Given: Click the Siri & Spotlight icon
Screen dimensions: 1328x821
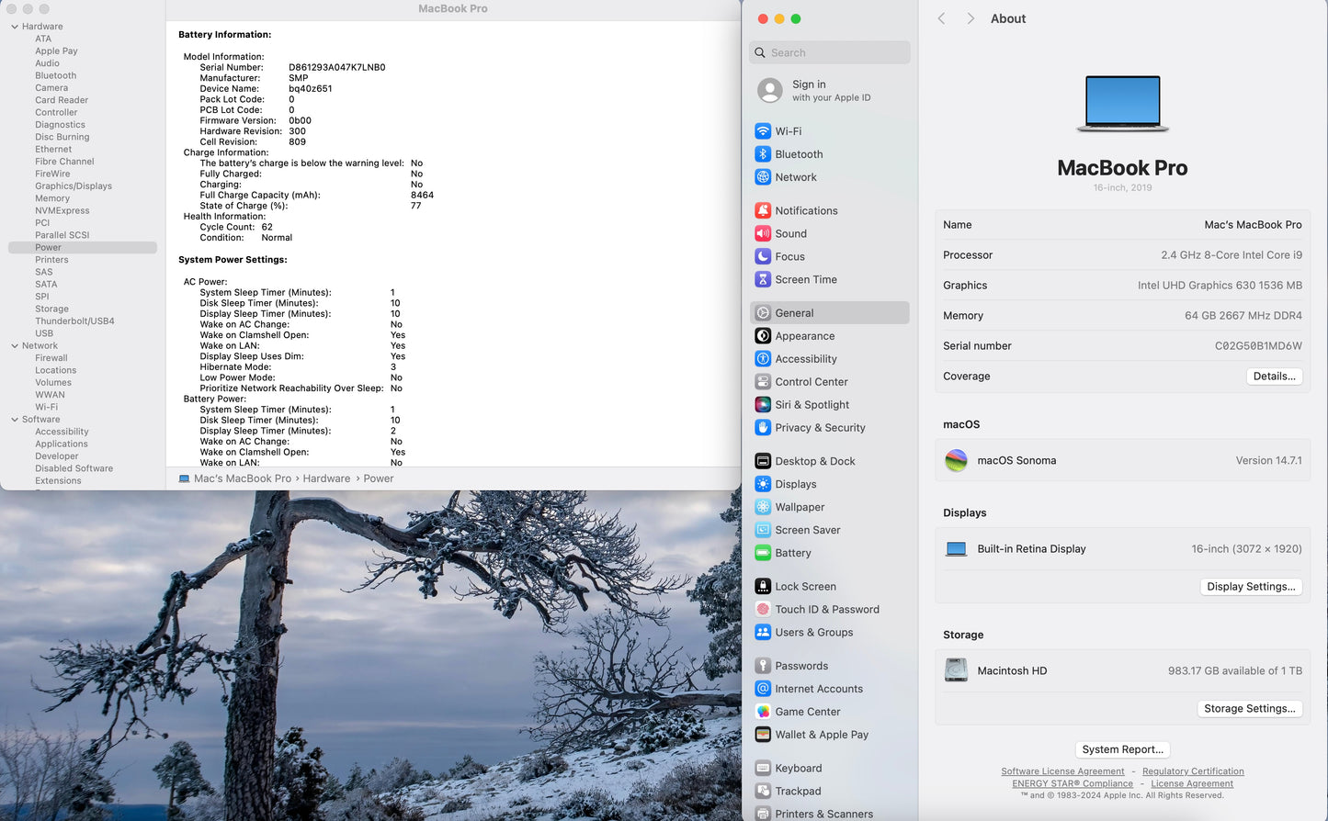Looking at the screenshot, I should click(763, 405).
